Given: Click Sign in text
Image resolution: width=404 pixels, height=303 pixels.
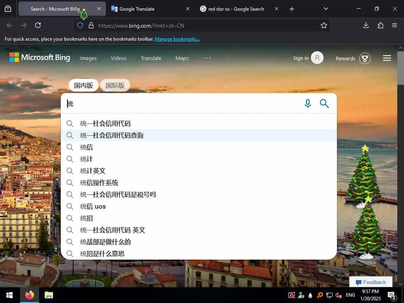Looking at the screenshot, I should point(301,58).
